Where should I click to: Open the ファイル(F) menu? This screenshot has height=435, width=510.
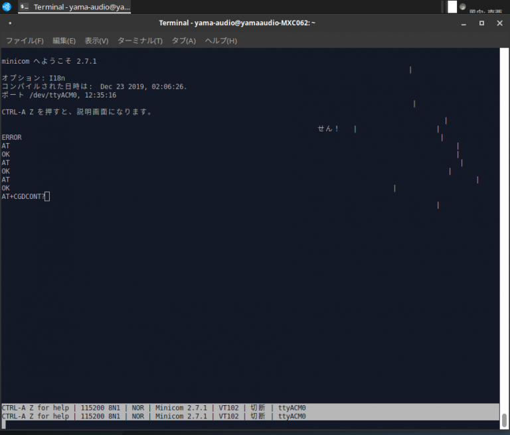point(25,41)
